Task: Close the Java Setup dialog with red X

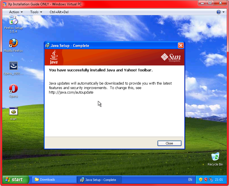Action: (x=181, y=46)
